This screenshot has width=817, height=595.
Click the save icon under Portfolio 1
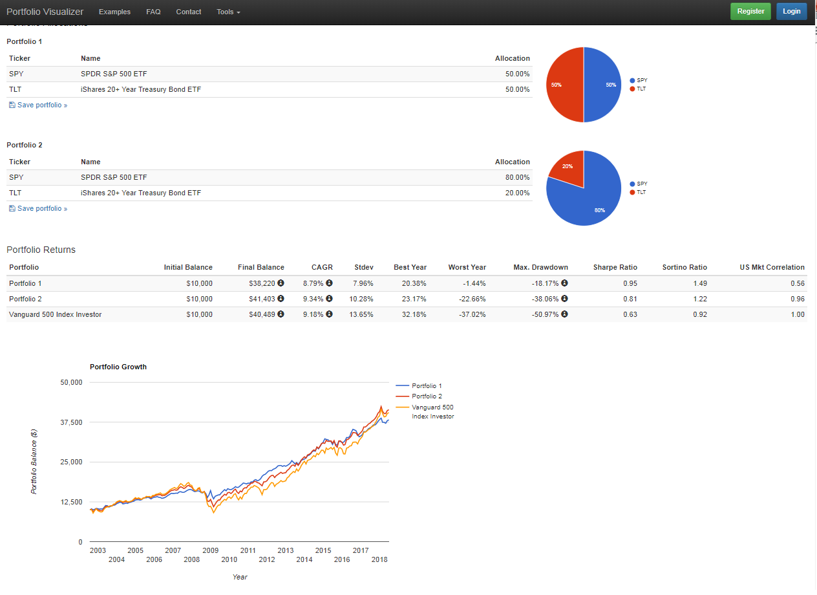click(x=12, y=105)
